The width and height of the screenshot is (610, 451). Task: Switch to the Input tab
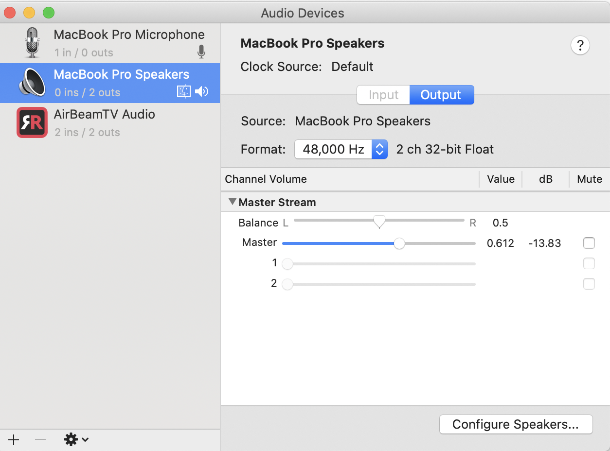pyautogui.click(x=383, y=95)
